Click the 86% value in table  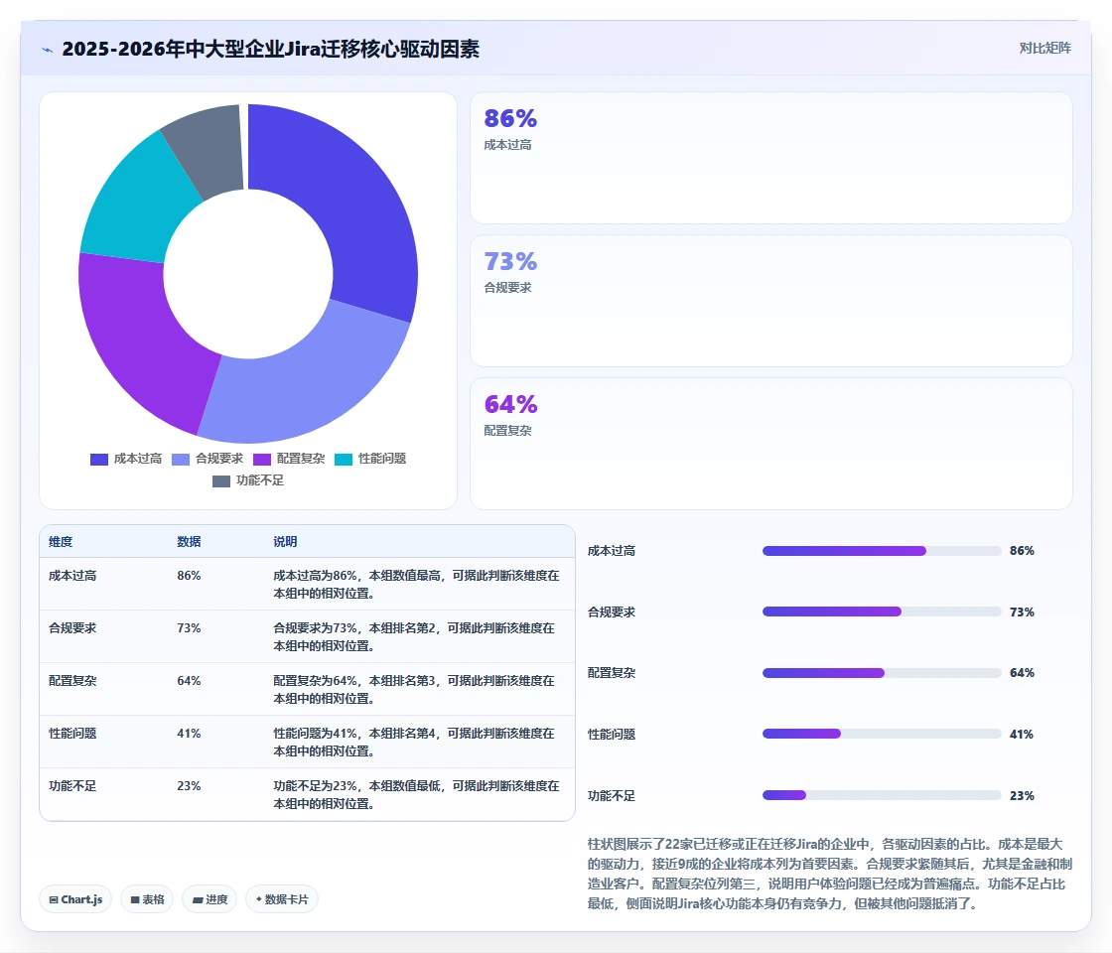[x=189, y=576]
